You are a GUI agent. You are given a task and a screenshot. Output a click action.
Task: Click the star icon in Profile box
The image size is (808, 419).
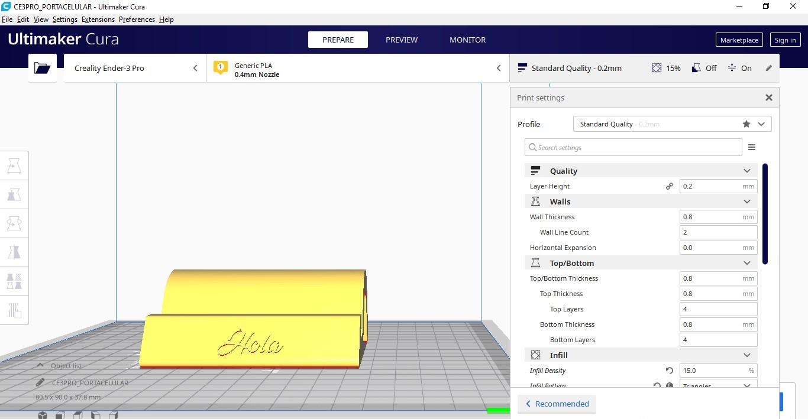(x=746, y=124)
